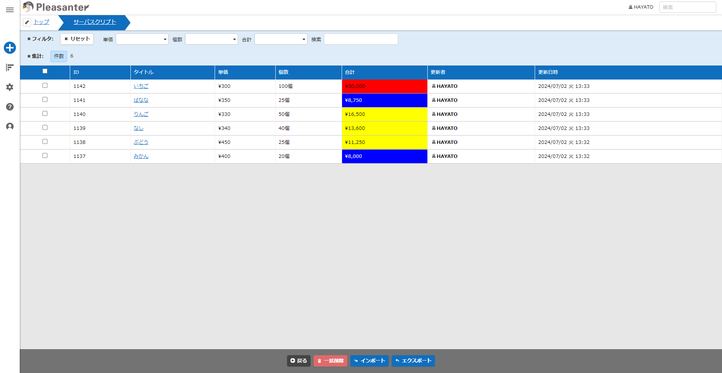Open the 個数 filter dropdown
This screenshot has height=373, width=722.
pyautogui.click(x=212, y=39)
